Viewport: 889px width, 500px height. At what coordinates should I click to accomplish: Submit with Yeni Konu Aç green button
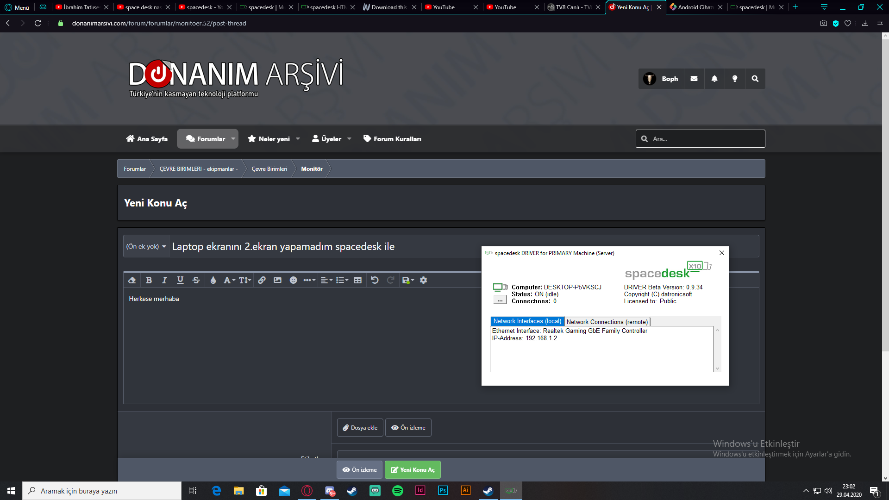click(x=413, y=469)
